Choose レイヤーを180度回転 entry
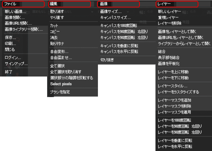 (174, 120)
